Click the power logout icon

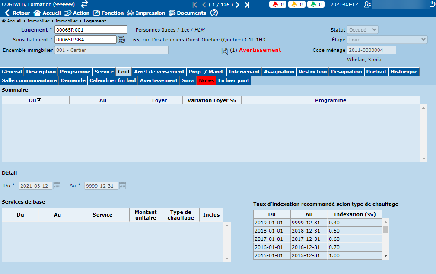coord(432,4)
